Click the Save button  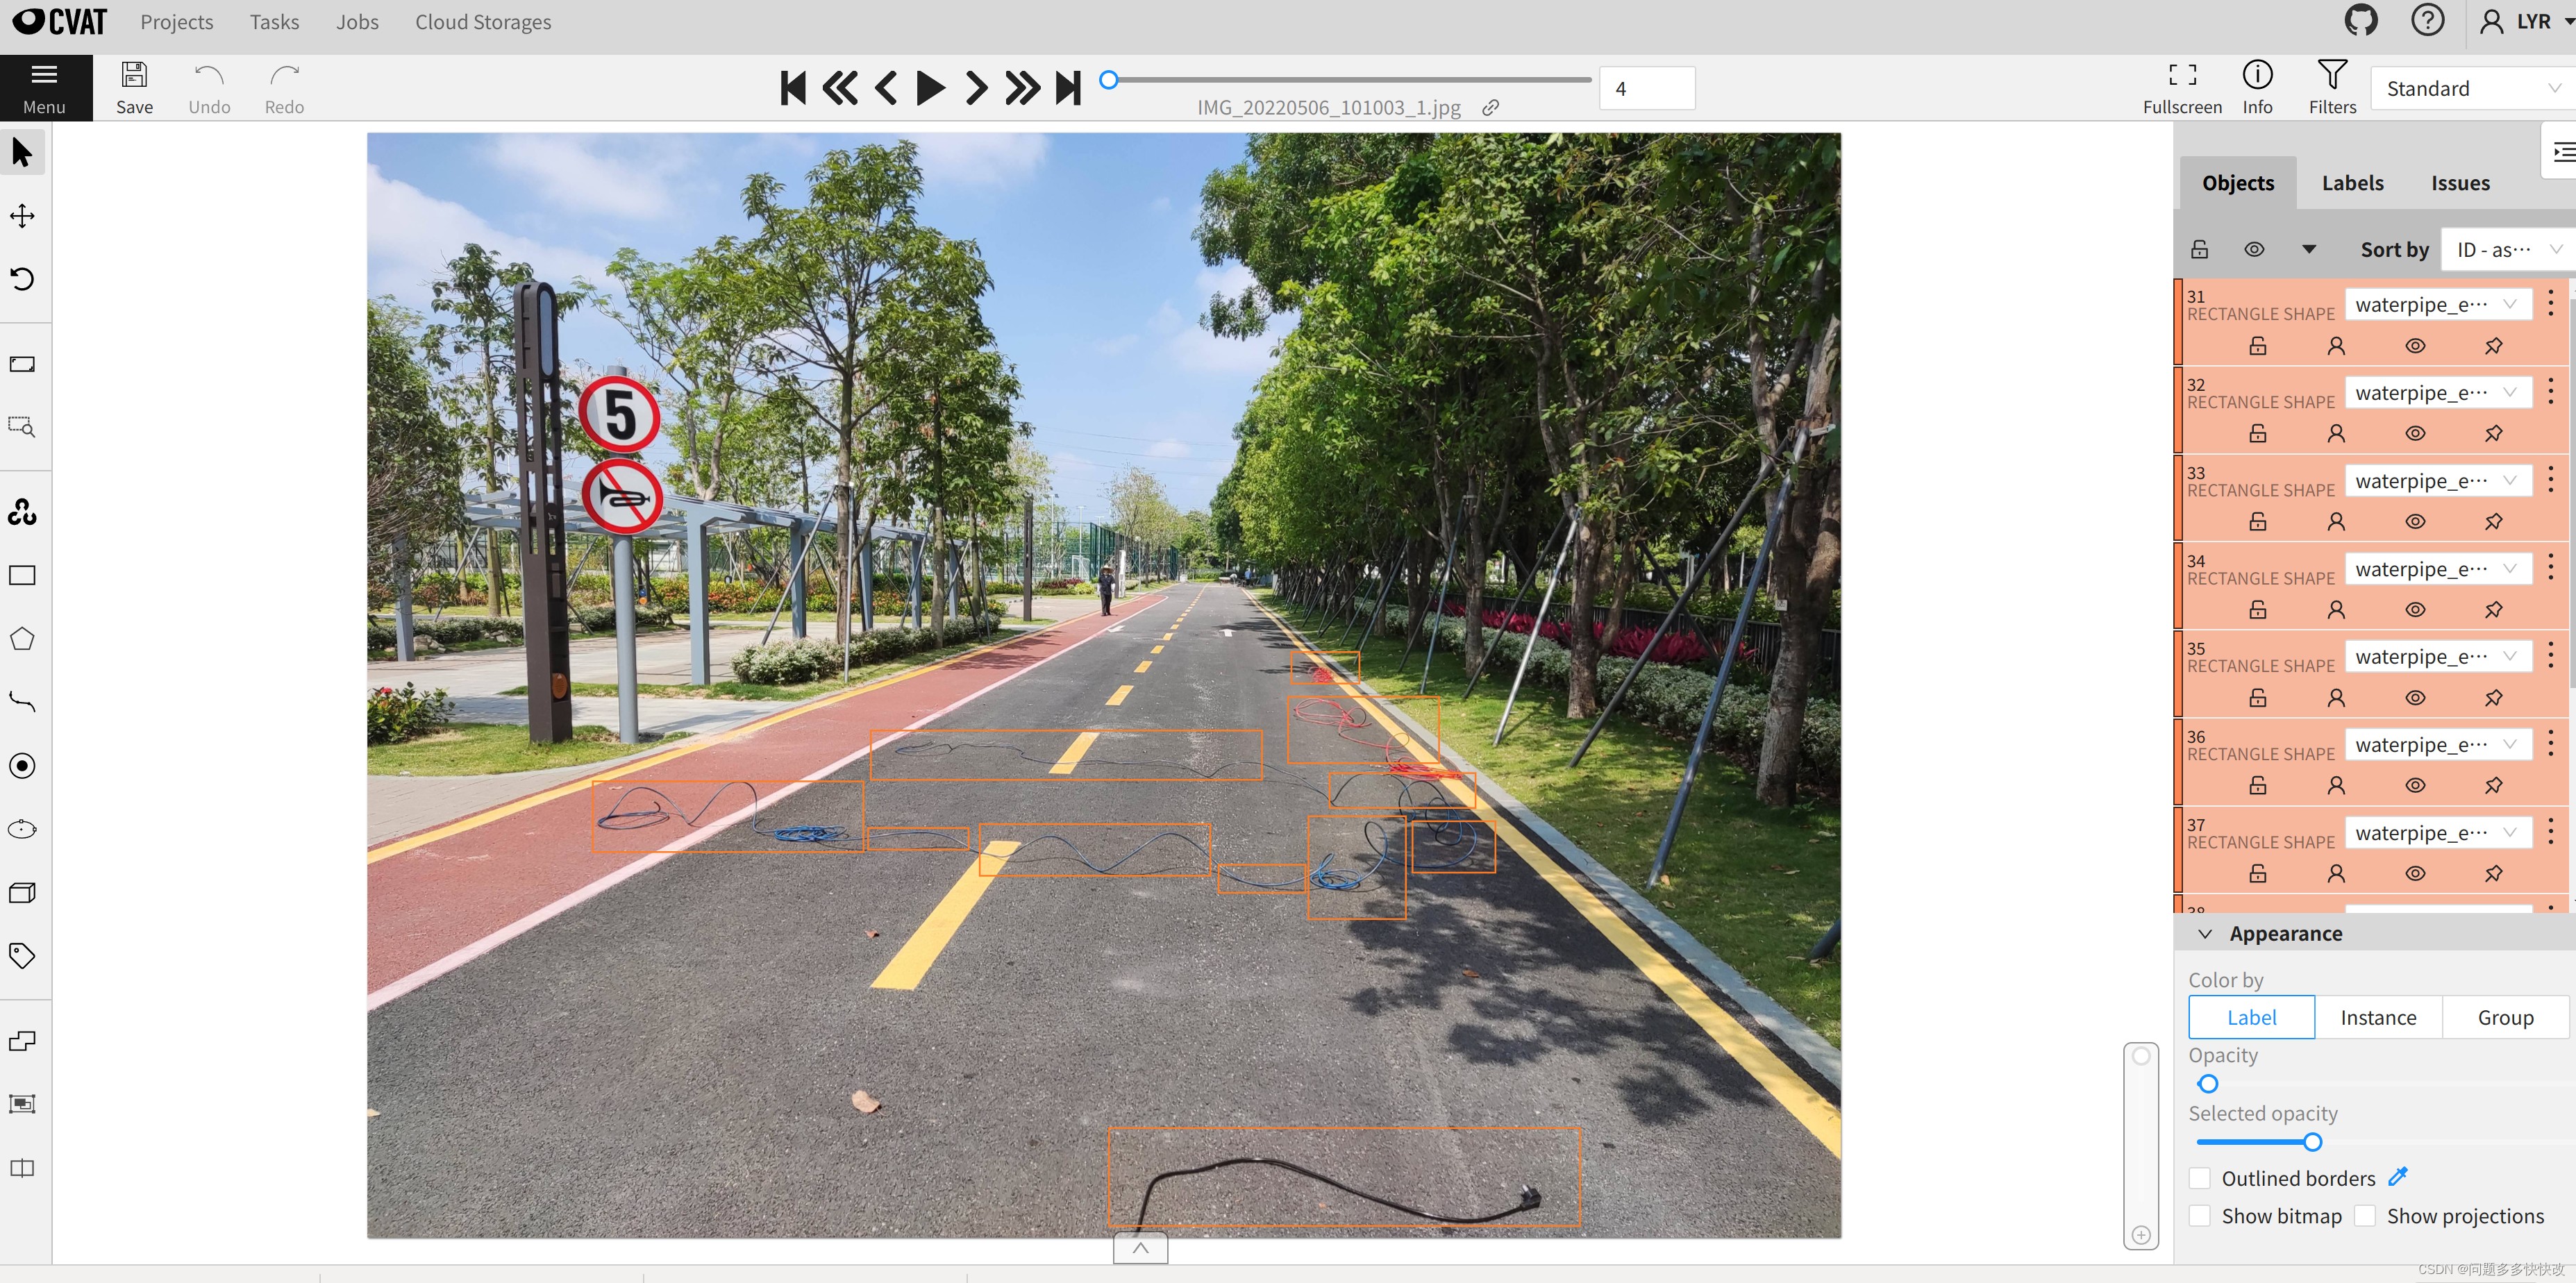(134, 87)
